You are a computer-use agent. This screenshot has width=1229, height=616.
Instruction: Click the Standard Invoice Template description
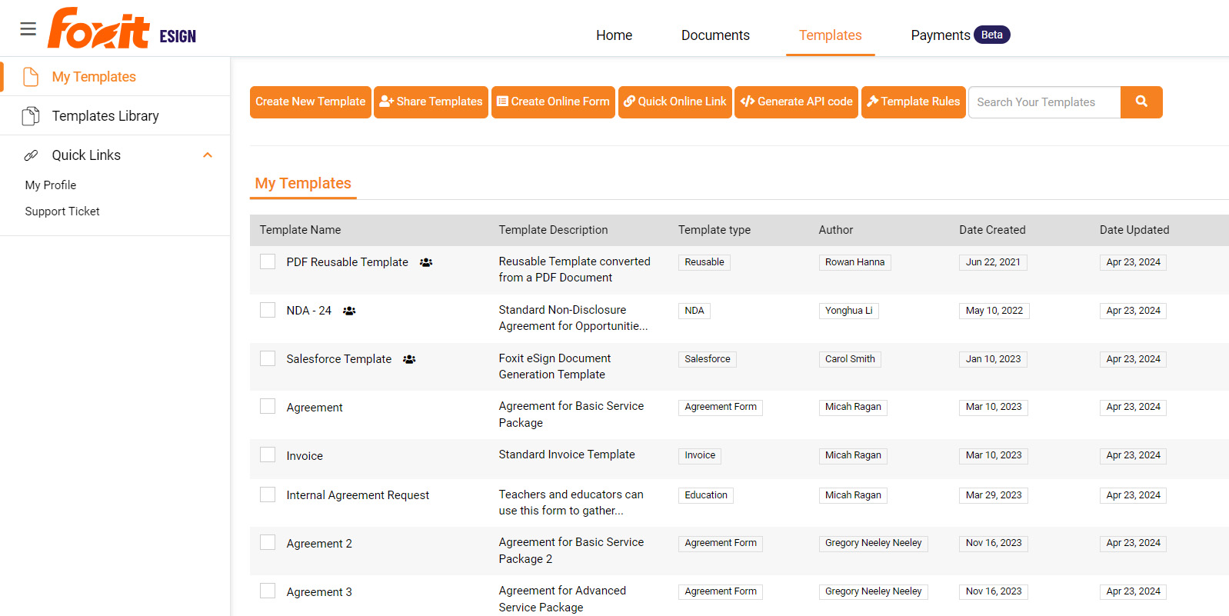(567, 455)
